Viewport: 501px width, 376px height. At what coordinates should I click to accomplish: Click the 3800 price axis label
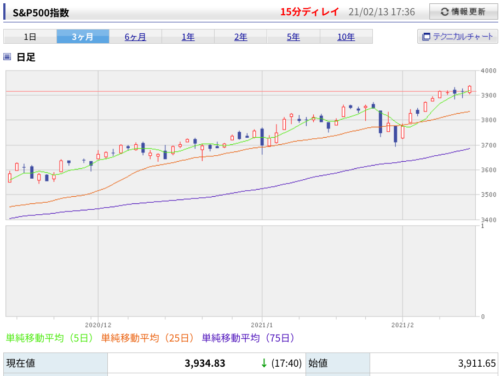[x=488, y=120]
